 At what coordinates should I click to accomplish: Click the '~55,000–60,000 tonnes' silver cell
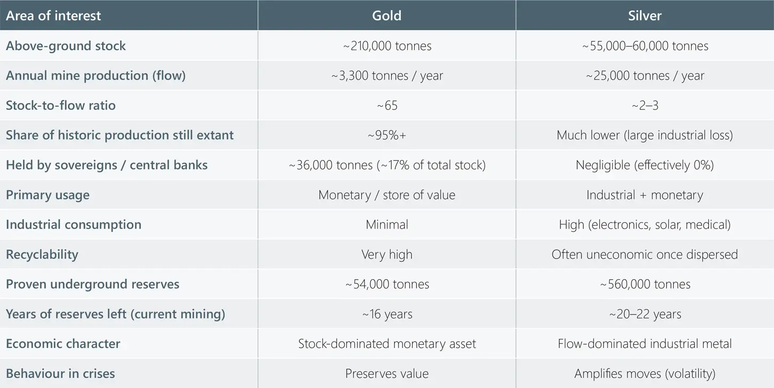(645, 46)
